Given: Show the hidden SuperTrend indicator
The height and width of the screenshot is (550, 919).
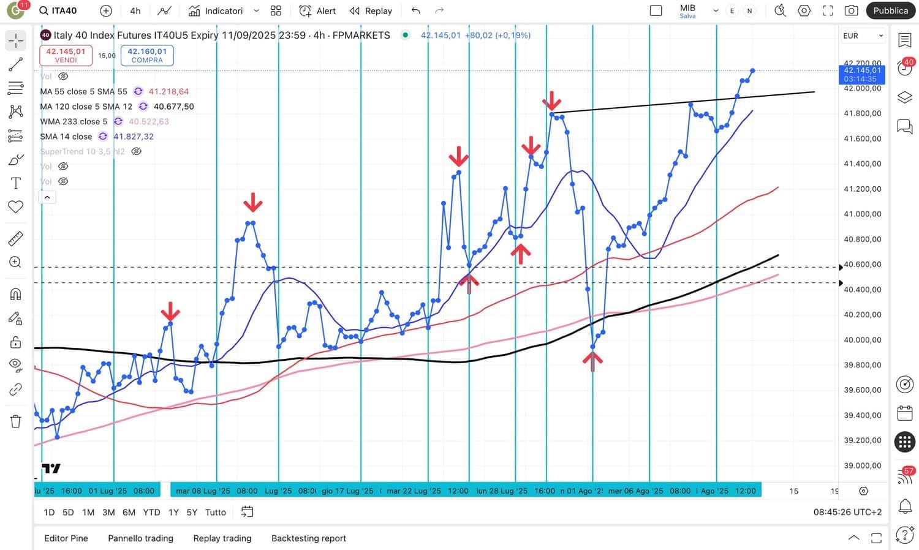Looking at the screenshot, I should (137, 151).
